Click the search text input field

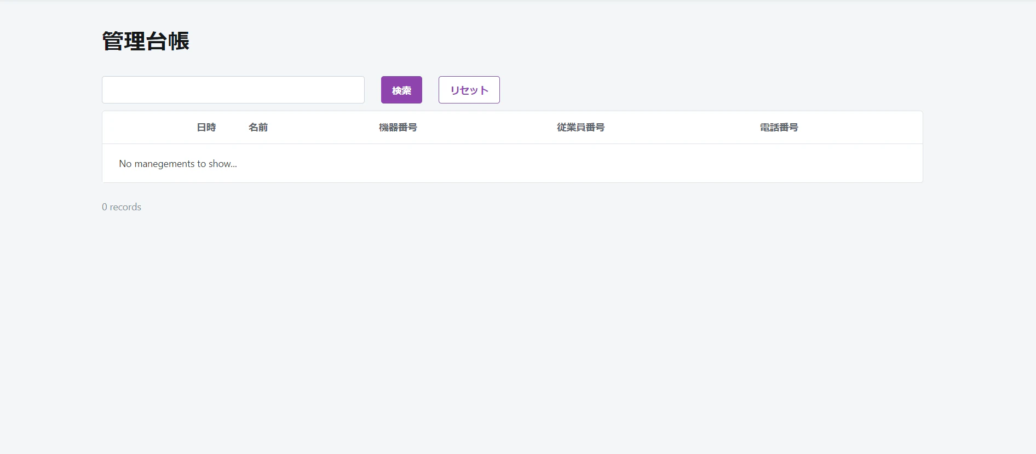coord(233,90)
